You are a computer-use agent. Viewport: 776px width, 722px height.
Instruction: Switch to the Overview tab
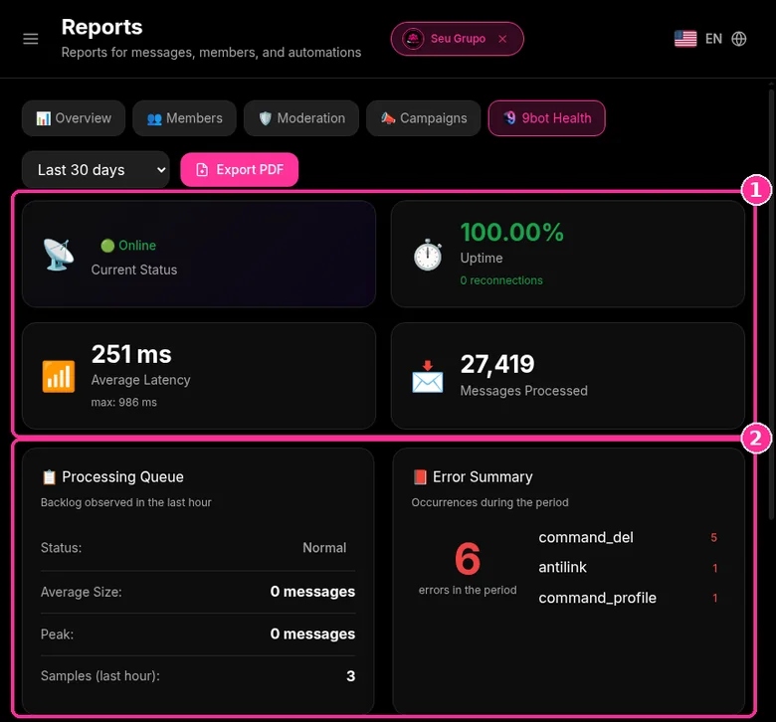[74, 118]
